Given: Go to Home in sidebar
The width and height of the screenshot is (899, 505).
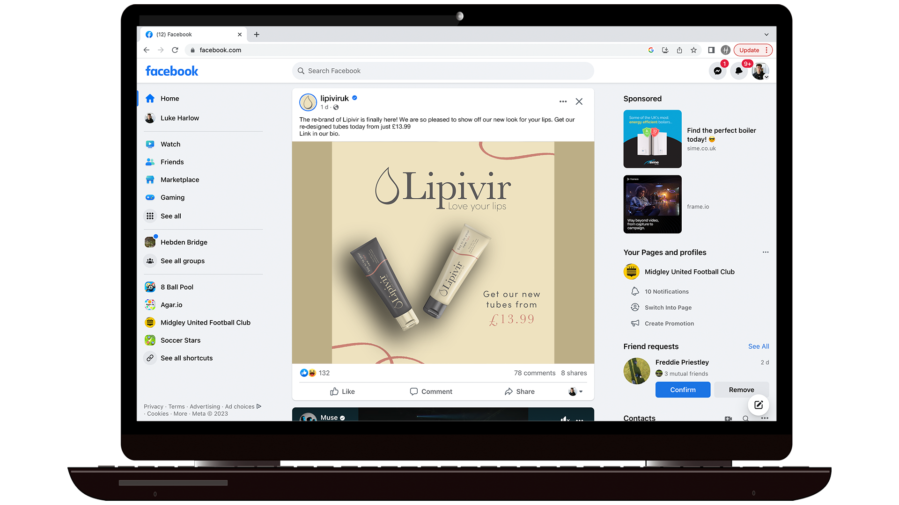Looking at the screenshot, I should click(169, 98).
